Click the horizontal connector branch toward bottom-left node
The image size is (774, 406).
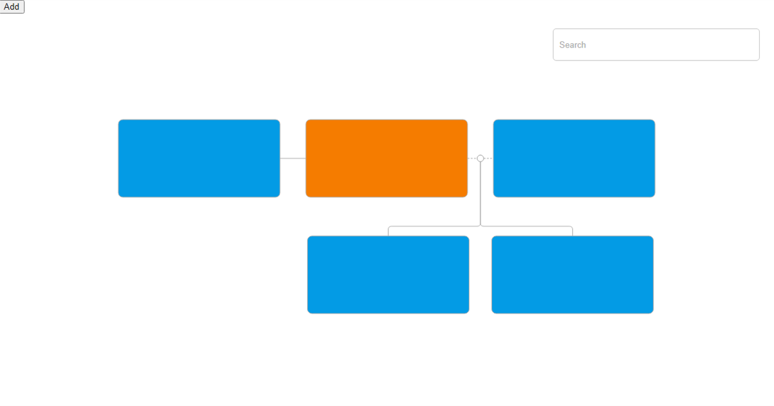coord(432,226)
